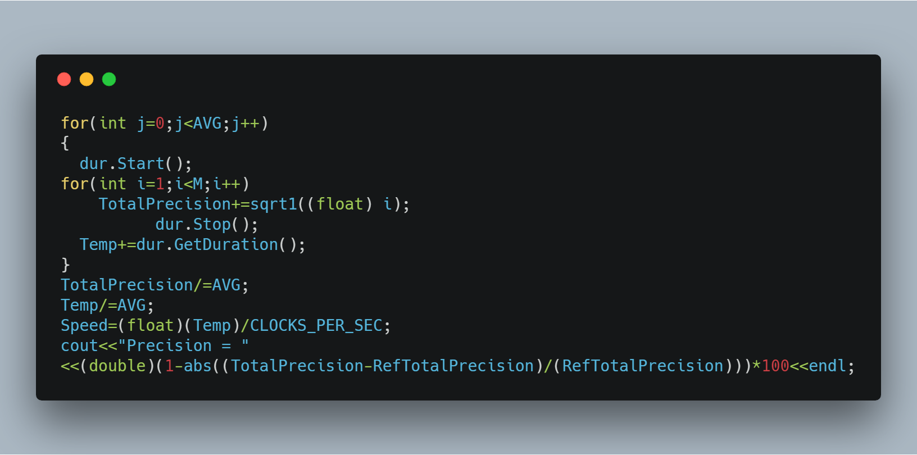Click on the dur.Stop() call
This screenshot has width=917, height=455.
click(206, 225)
